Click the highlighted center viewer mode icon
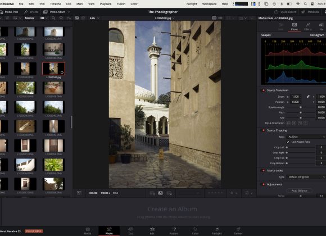The image size is (326, 236). pyautogui.click(x=160, y=193)
